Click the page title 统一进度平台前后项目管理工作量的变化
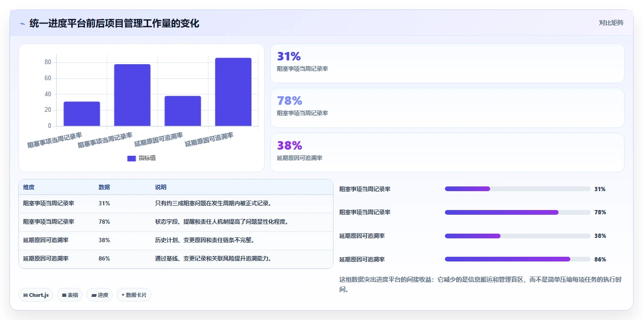 point(114,23)
